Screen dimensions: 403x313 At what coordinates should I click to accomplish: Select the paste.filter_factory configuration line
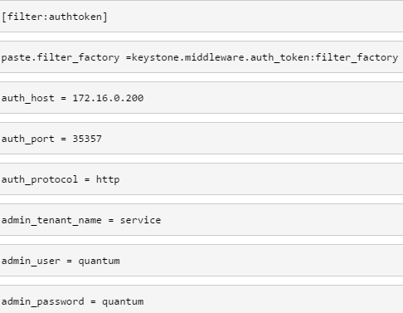point(201,57)
